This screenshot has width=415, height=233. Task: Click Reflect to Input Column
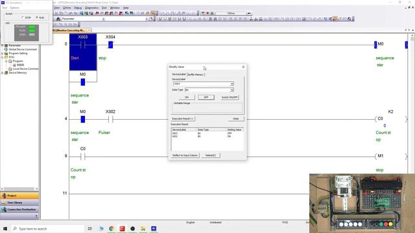(185, 155)
